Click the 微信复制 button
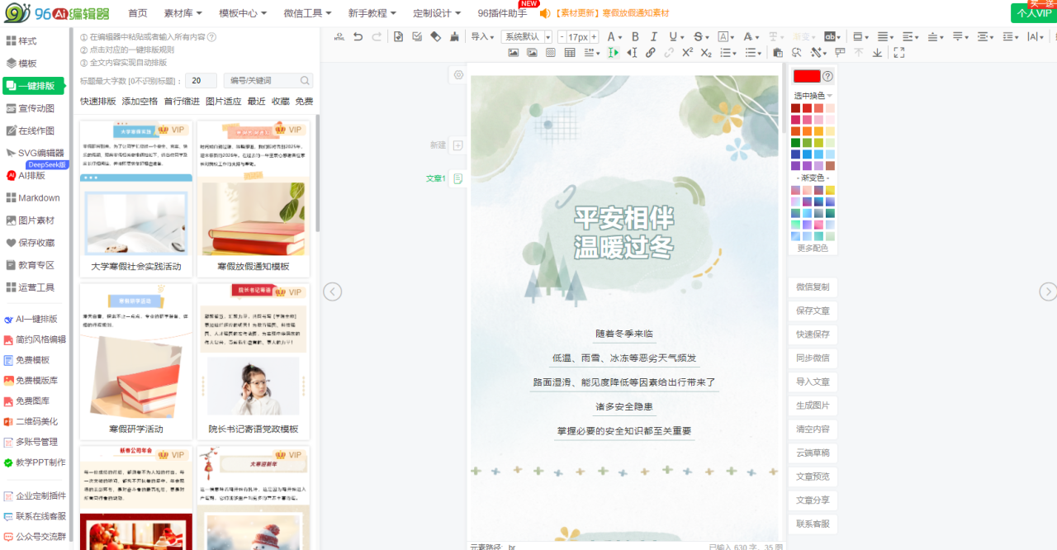The height and width of the screenshot is (550, 1057). [813, 287]
